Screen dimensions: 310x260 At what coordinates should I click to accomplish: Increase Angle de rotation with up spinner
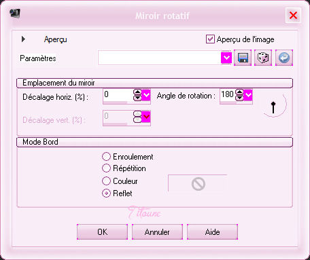coord(239,92)
